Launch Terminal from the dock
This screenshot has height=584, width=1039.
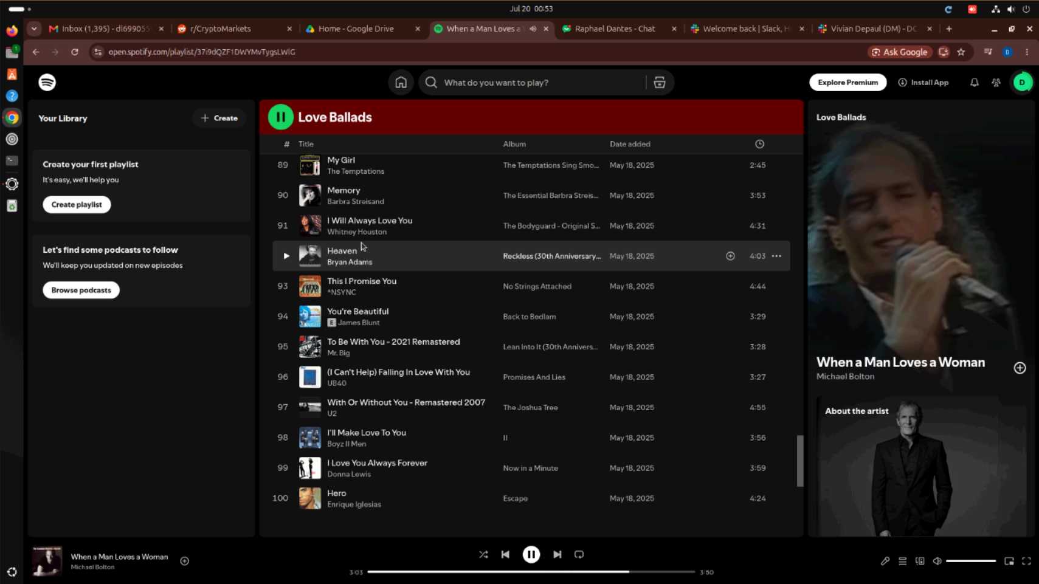12,161
